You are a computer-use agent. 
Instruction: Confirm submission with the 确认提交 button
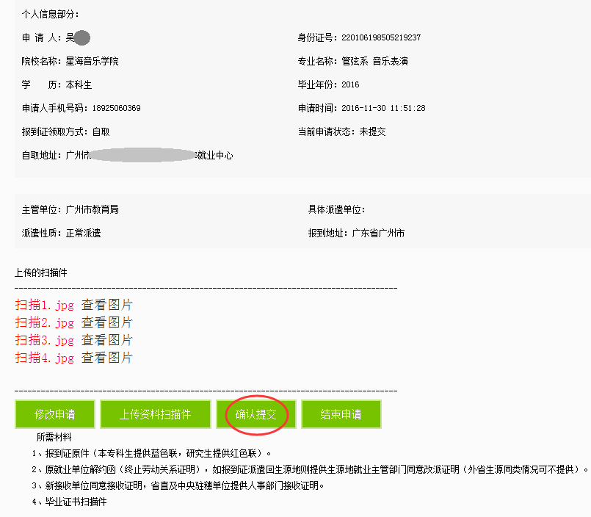[256, 414]
